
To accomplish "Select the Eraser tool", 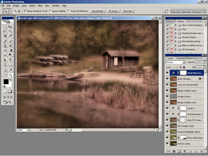I will coord(5,50).
